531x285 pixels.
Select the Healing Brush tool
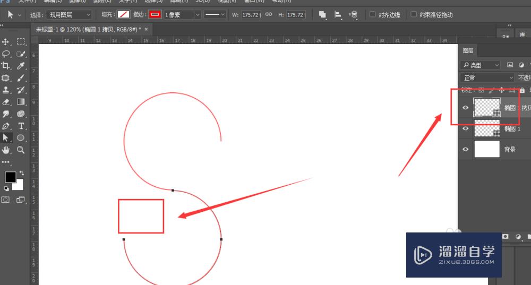[x=5, y=78]
